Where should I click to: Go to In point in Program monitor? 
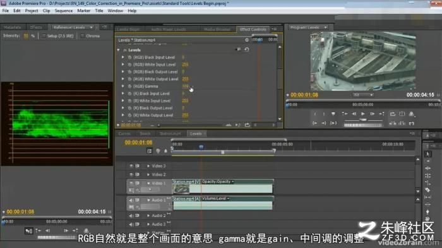(x=314, y=123)
